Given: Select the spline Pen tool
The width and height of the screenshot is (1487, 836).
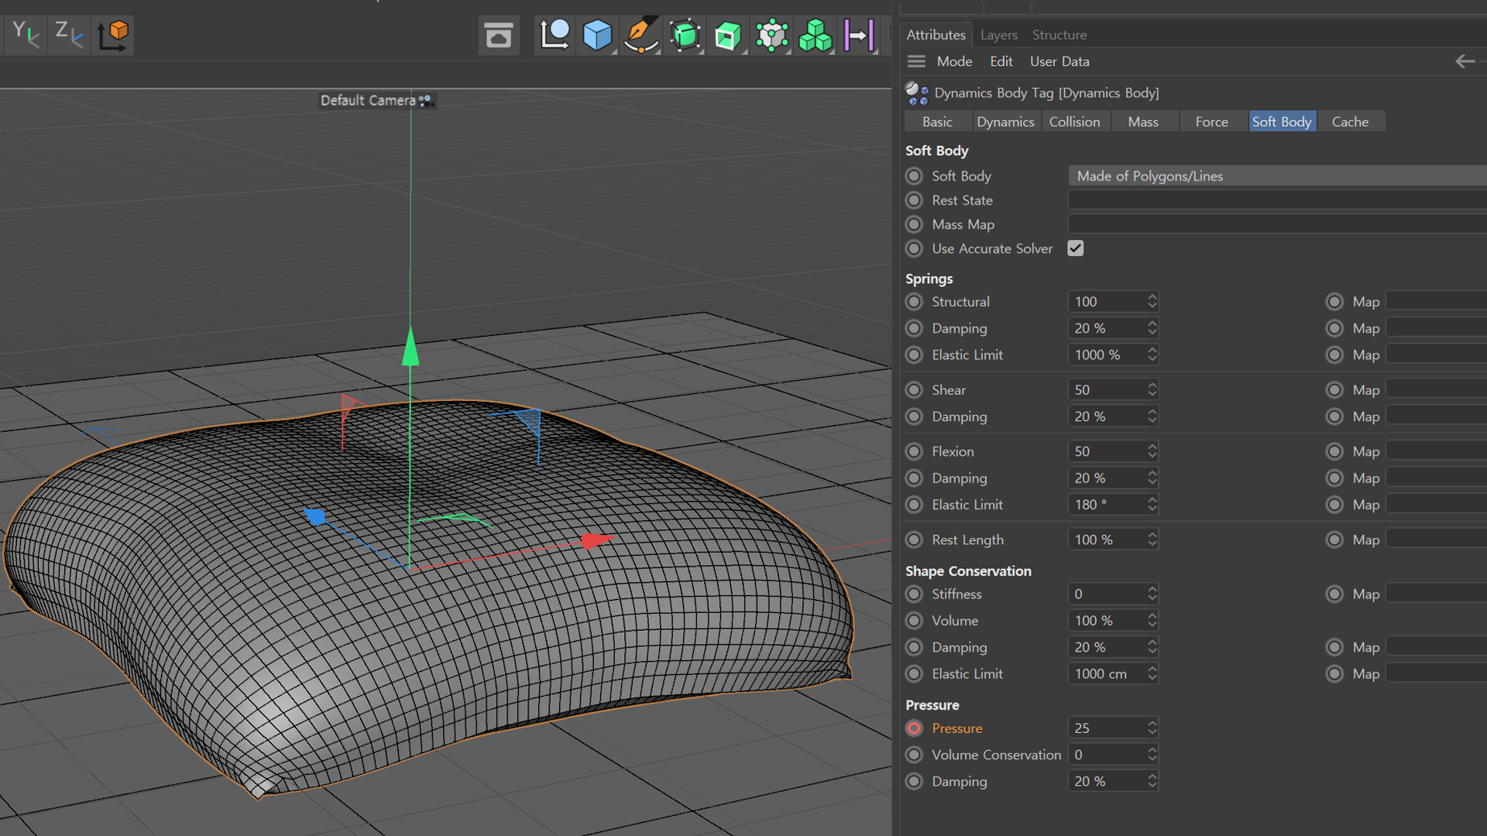Looking at the screenshot, I should tap(640, 36).
